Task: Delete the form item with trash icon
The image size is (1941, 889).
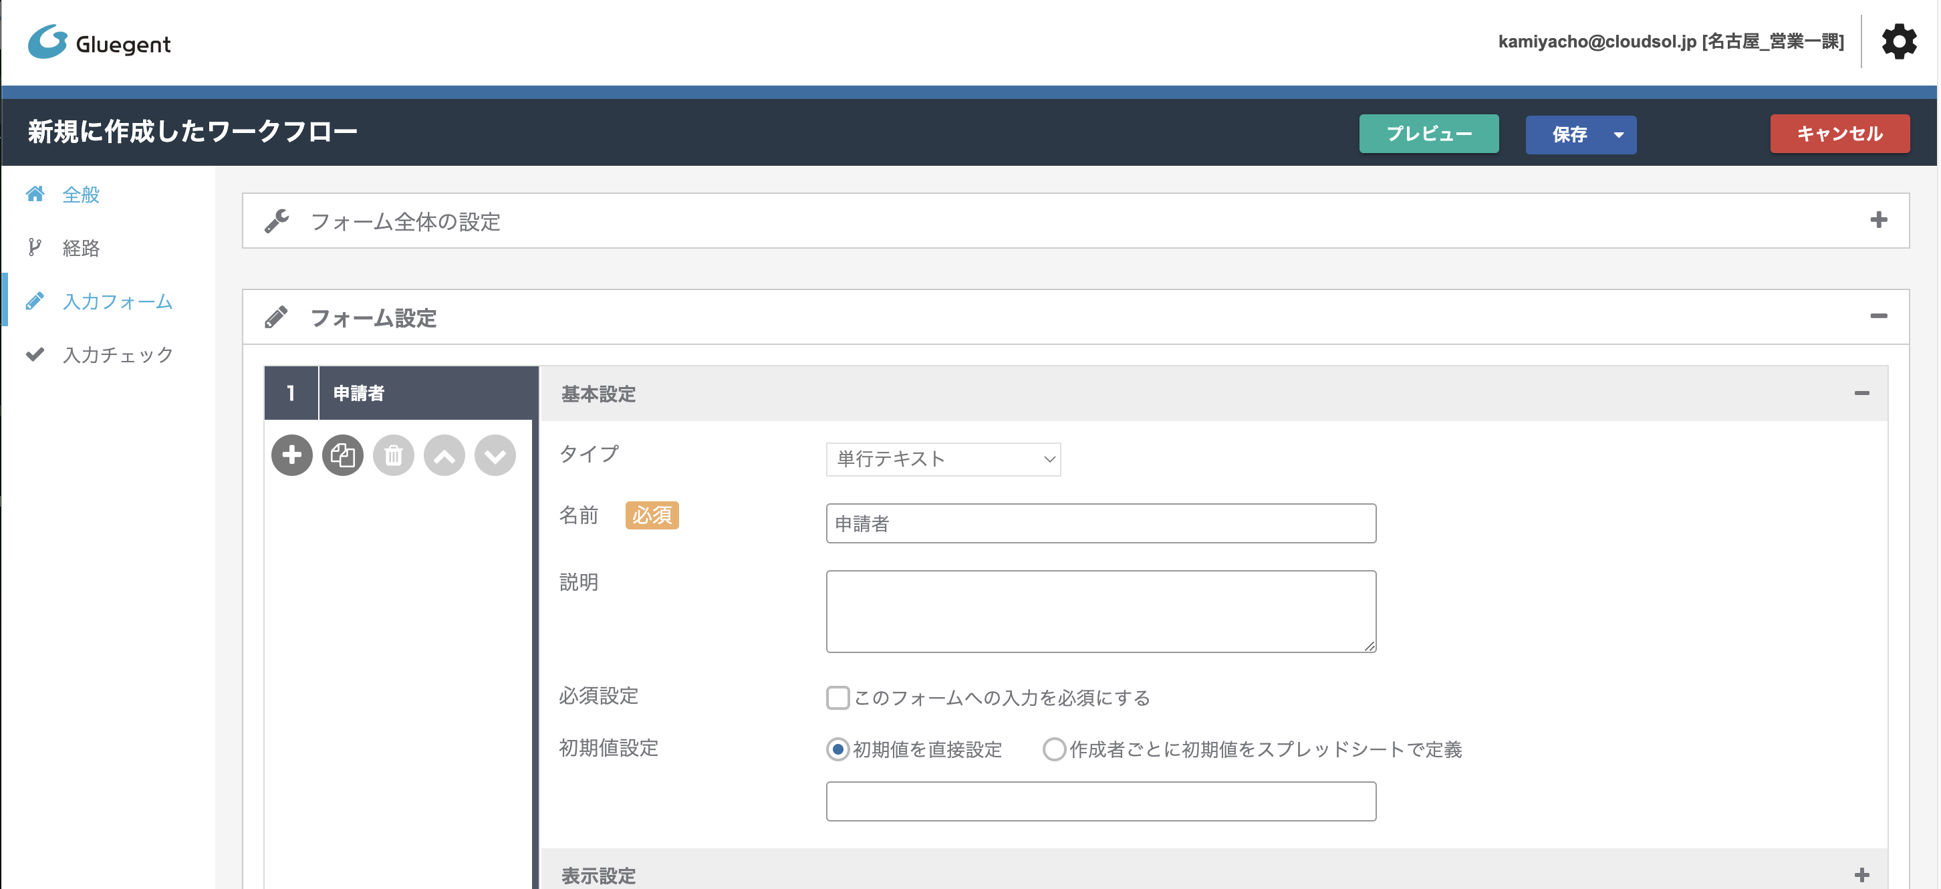Action: coord(393,455)
